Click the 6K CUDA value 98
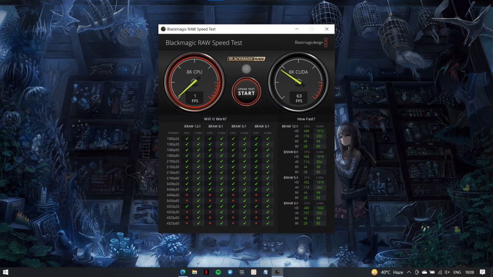 click(x=319, y=141)
